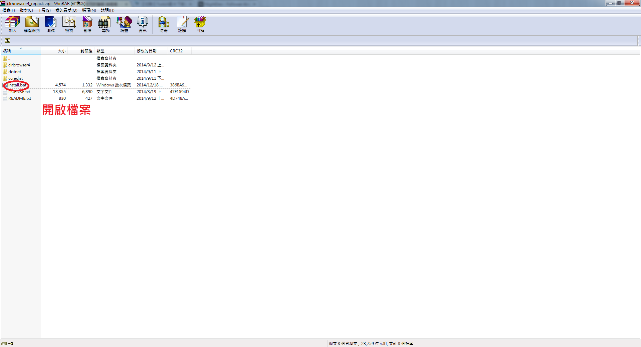The image size is (641, 347).
Task: Click the date 2014/3/19 for LICENSE.txt
Action: coord(150,92)
